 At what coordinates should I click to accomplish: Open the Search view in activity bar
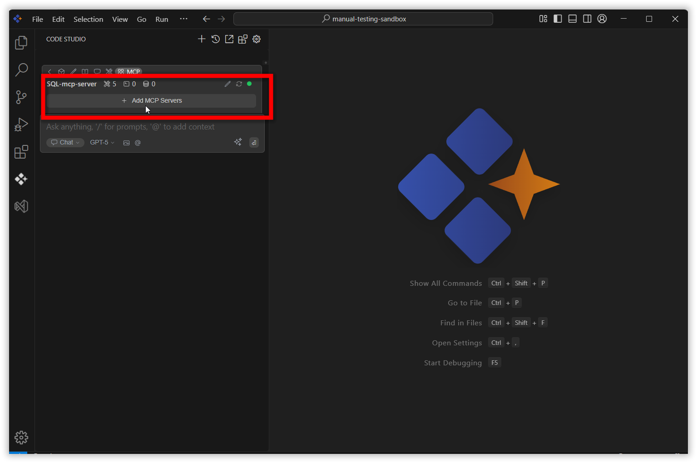click(x=21, y=70)
